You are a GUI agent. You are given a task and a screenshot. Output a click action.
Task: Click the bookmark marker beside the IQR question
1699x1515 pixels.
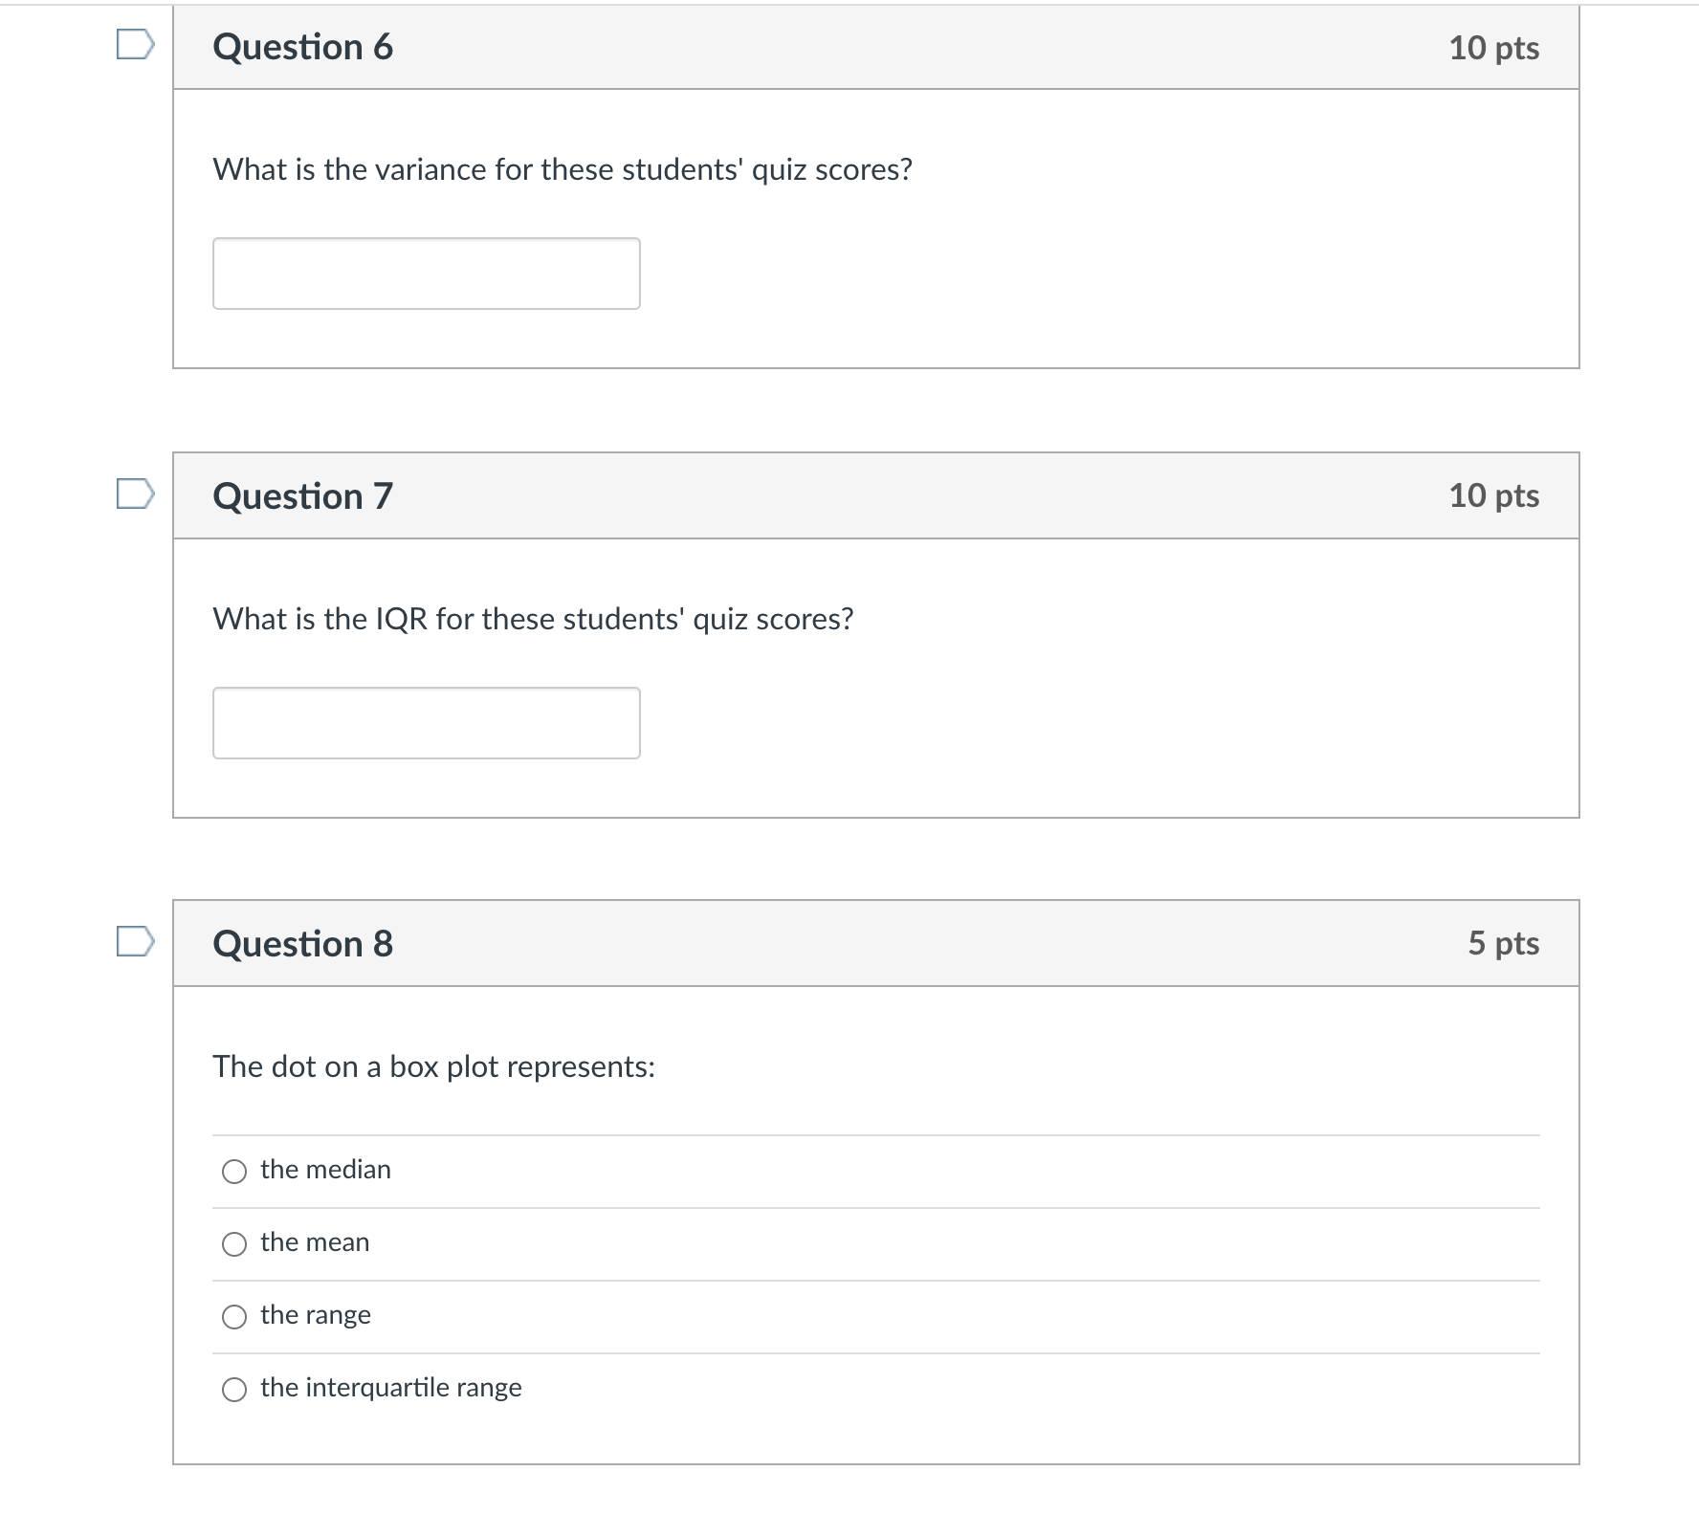point(134,494)
